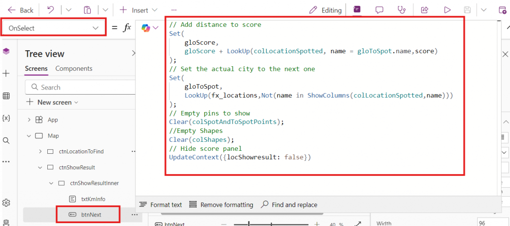This screenshot has width=510, height=226.
Task: Click the Width value field showing 96
Action: click(x=492, y=223)
